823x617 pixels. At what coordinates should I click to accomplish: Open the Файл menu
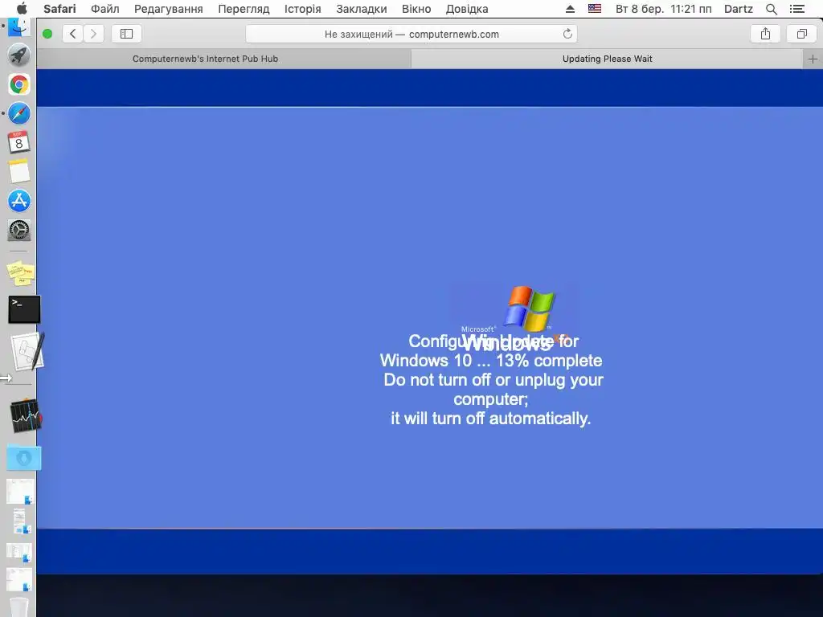click(x=105, y=9)
